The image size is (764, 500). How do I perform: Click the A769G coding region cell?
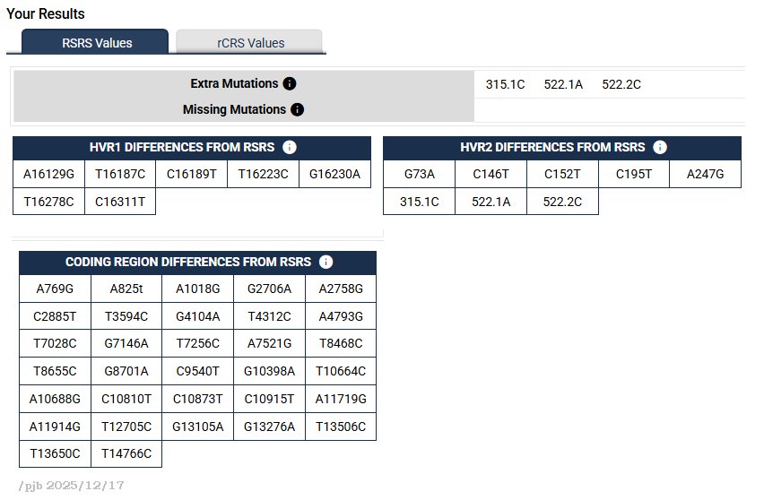point(55,289)
